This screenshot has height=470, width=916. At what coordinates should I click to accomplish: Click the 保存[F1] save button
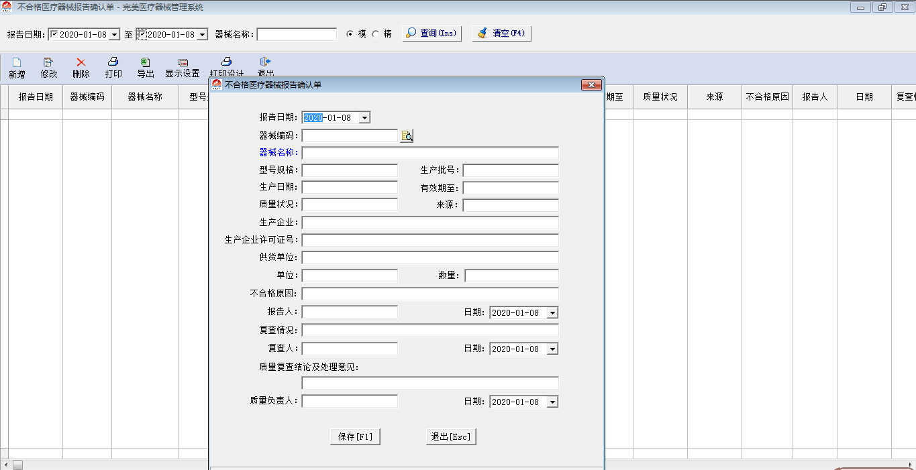point(355,436)
